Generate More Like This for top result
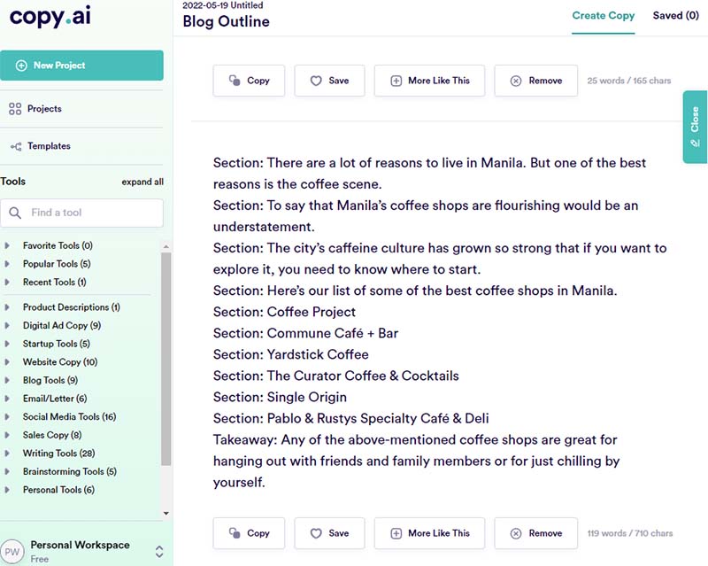The image size is (708, 566). tap(429, 81)
